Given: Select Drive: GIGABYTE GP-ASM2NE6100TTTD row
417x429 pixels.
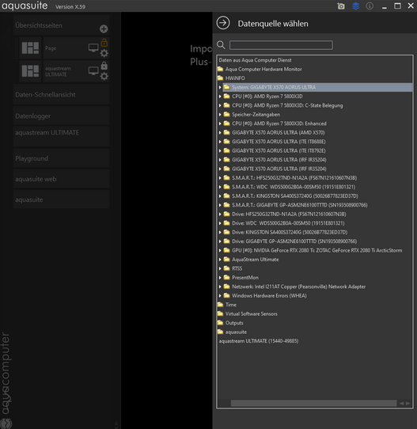Looking at the screenshot, I should pos(294,241).
